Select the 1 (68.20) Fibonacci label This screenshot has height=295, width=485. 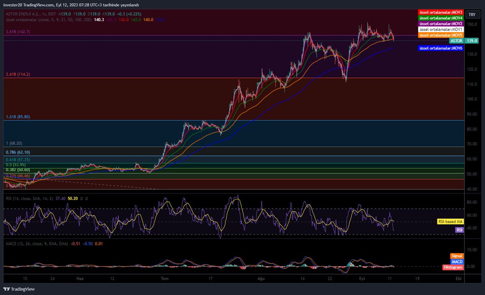[14, 143]
